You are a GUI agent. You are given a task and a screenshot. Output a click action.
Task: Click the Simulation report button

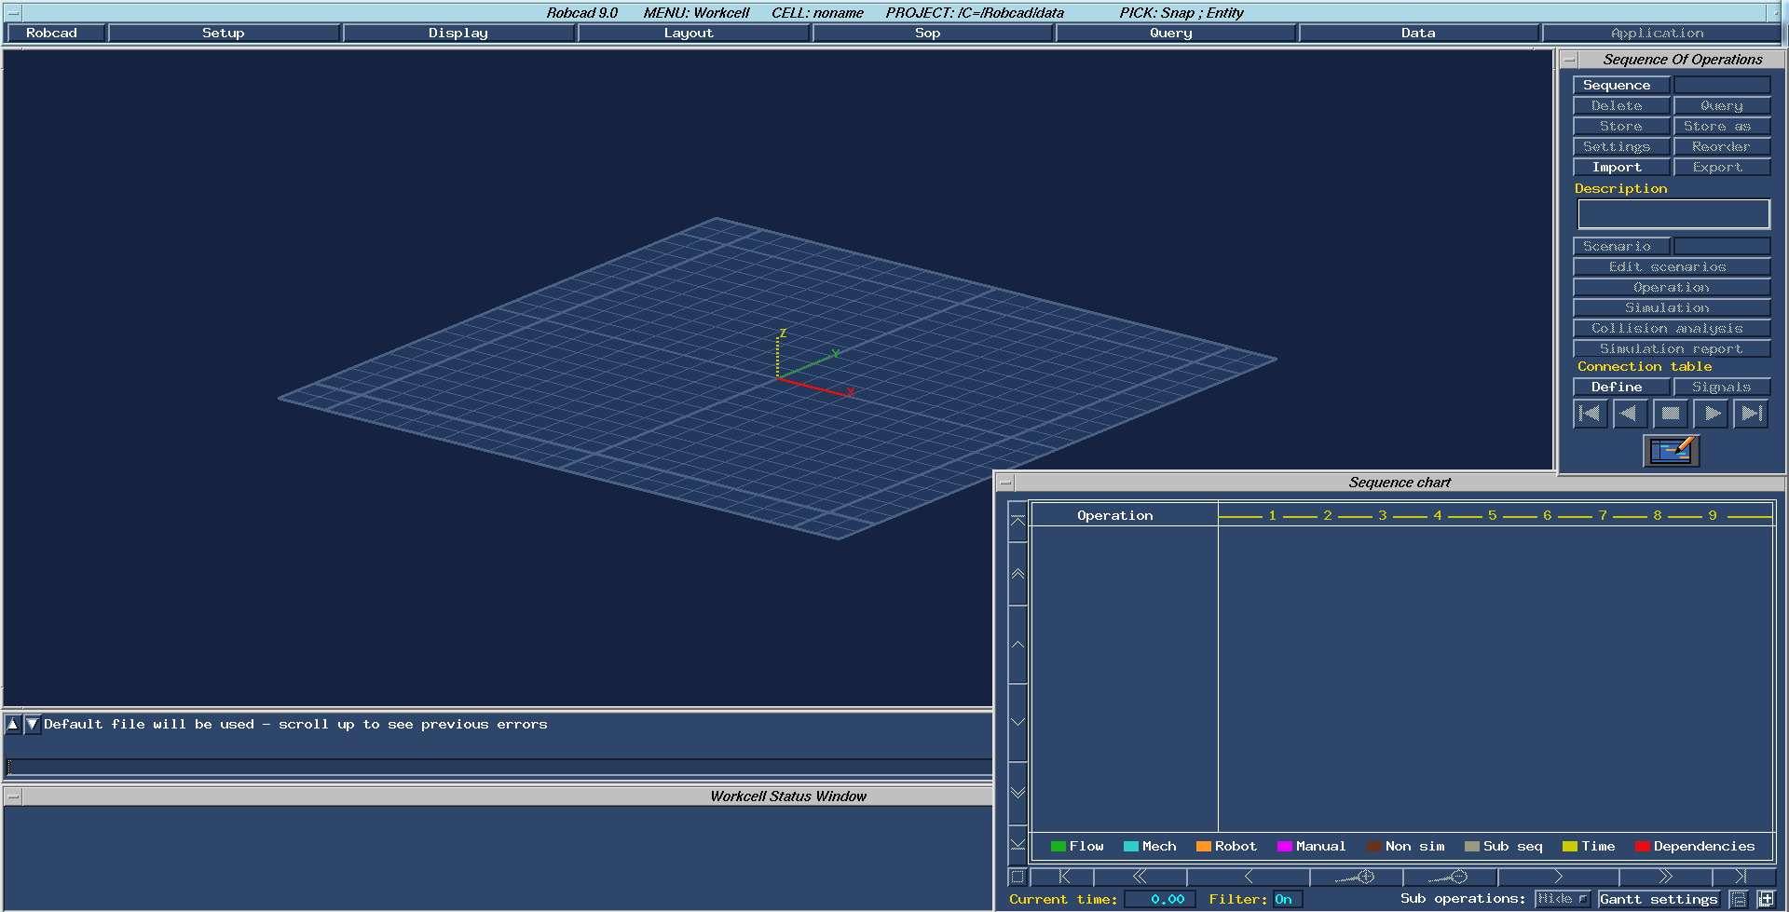tap(1672, 349)
